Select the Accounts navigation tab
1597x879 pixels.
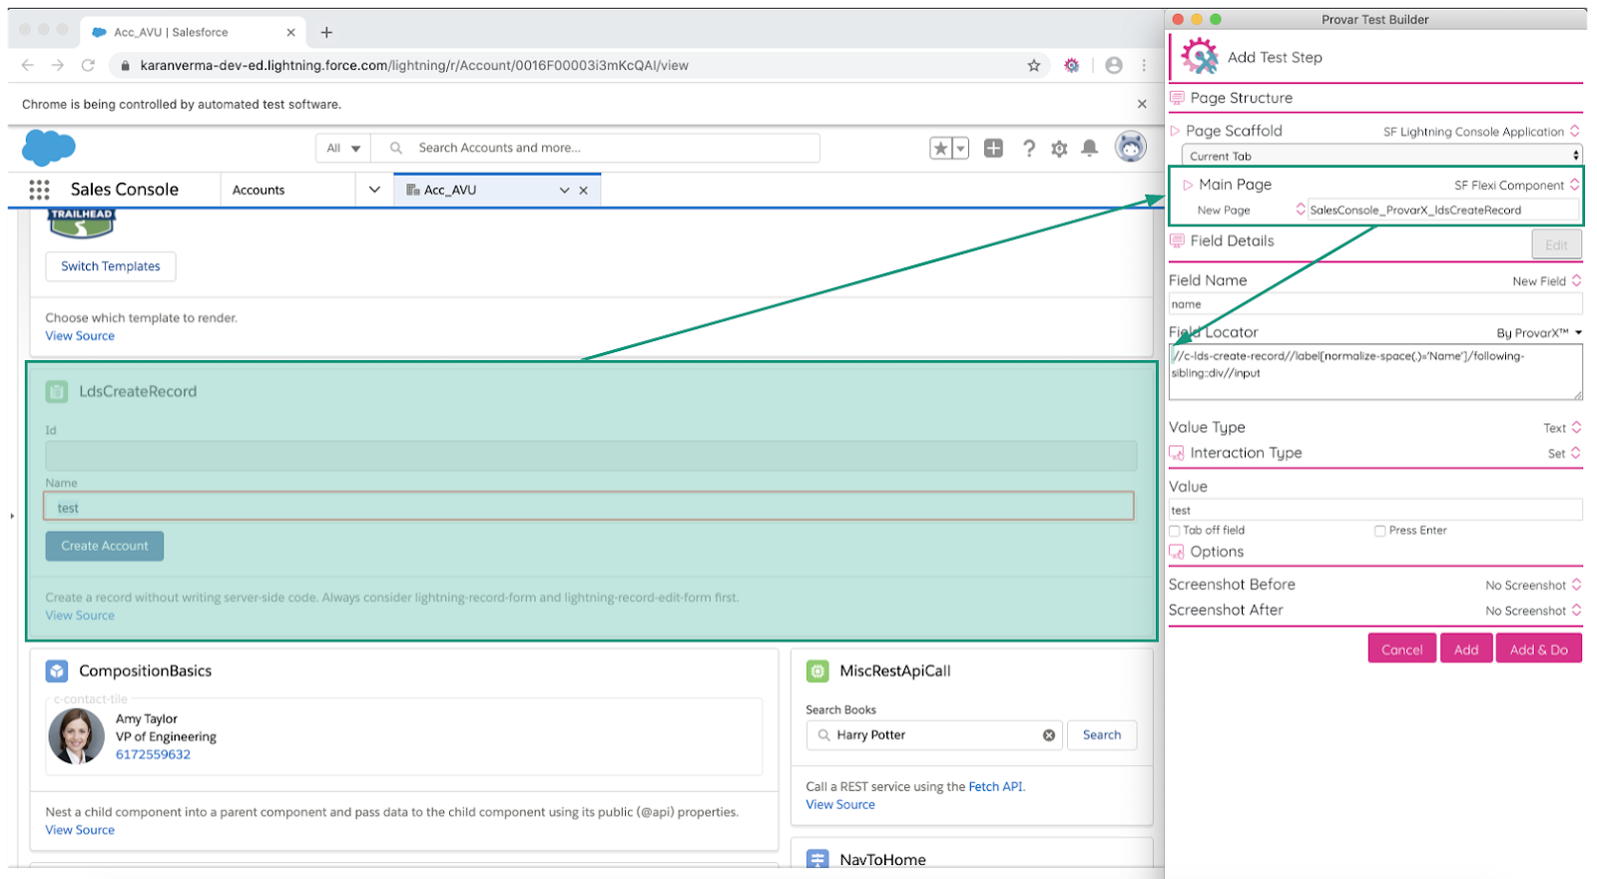coord(259,190)
